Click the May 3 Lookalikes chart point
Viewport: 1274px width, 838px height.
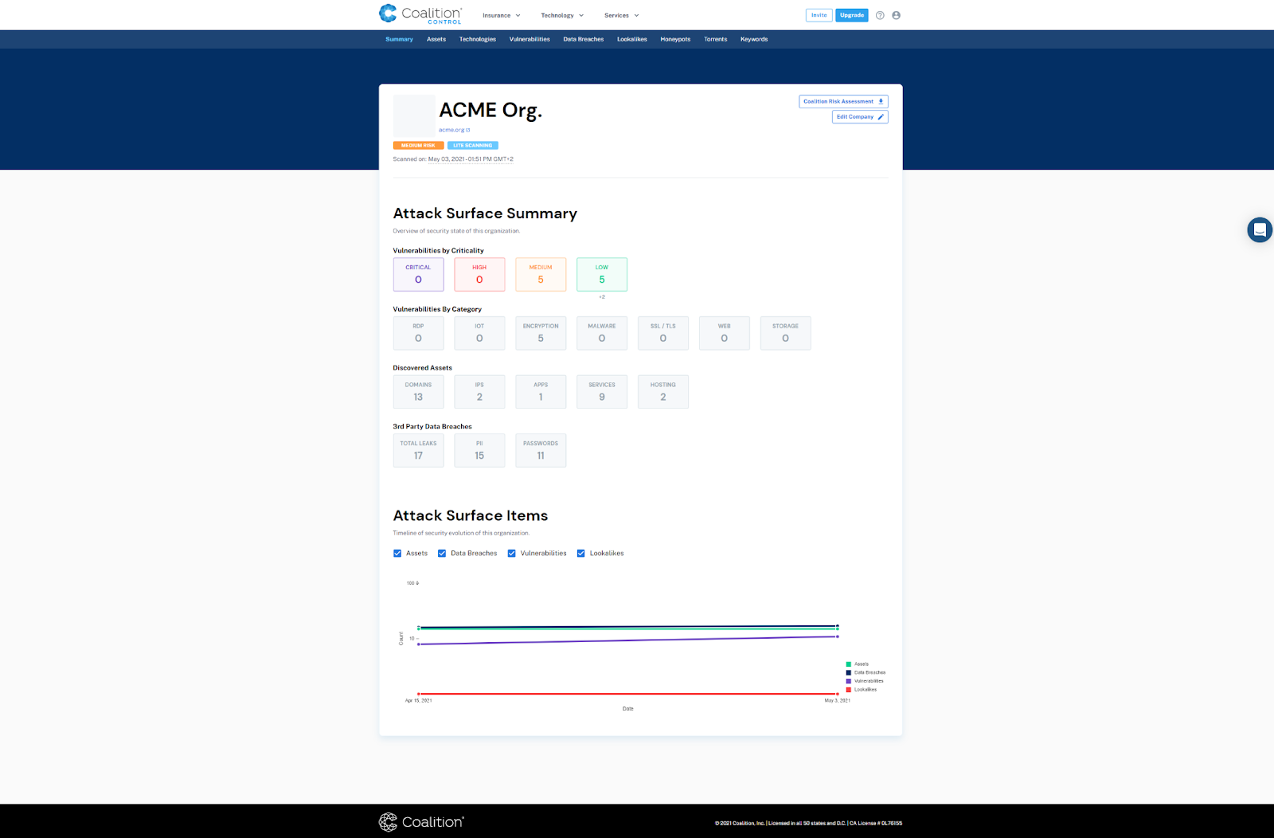click(x=838, y=694)
